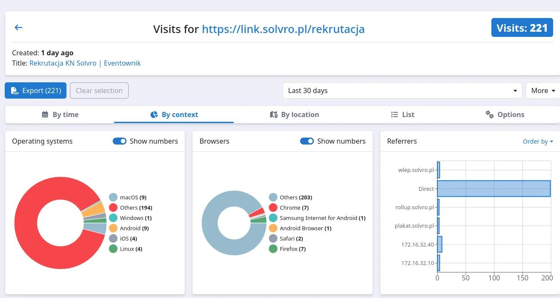Image resolution: width=560 pixels, height=298 pixels.
Task: Click the green Firefox legend icon
Action: click(x=273, y=249)
